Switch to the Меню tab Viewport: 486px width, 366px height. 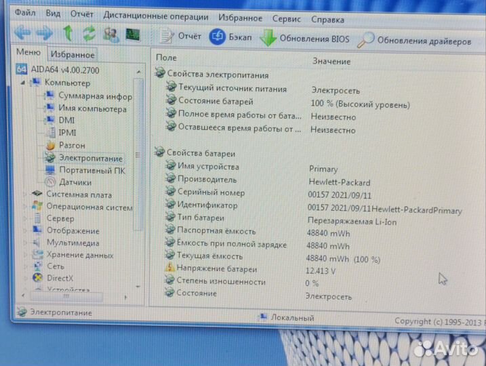(x=28, y=52)
